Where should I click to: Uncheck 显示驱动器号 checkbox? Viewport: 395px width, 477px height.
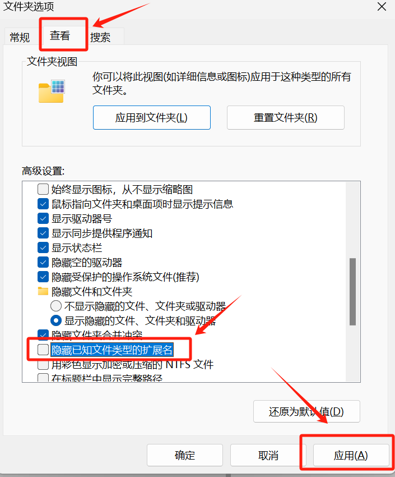click(43, 218)
